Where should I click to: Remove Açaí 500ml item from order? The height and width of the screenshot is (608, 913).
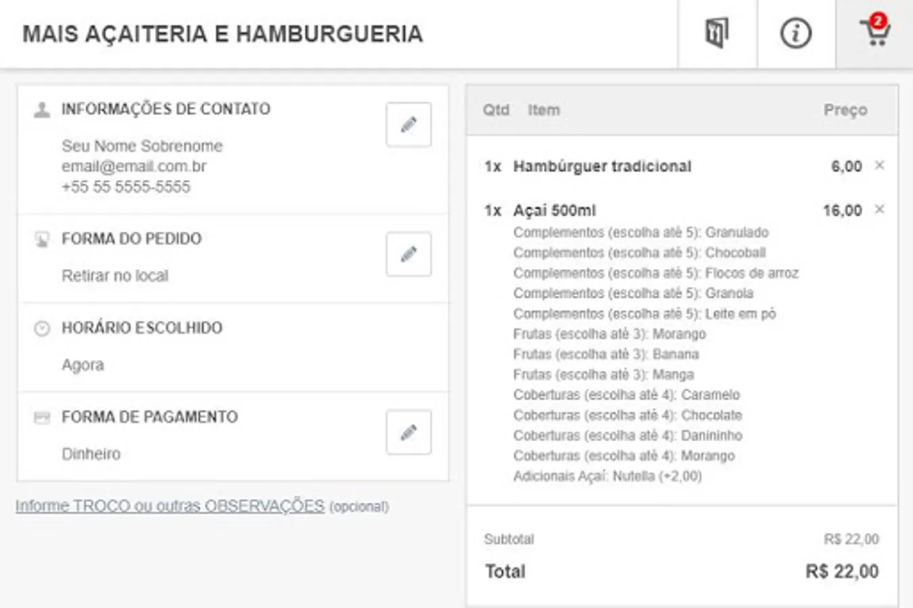click(879, 209)
